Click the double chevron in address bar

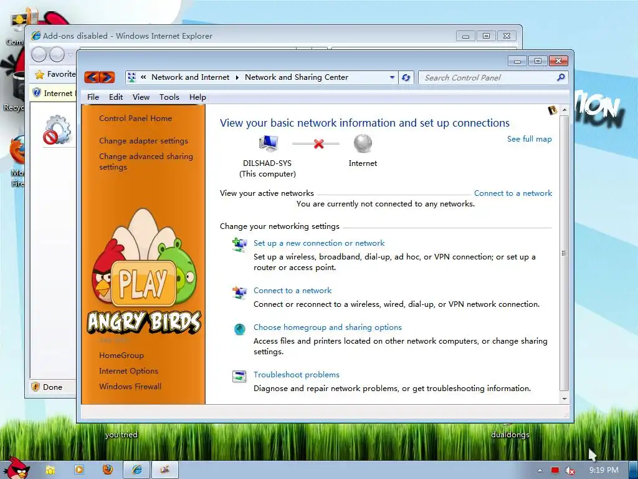(143, 77)
